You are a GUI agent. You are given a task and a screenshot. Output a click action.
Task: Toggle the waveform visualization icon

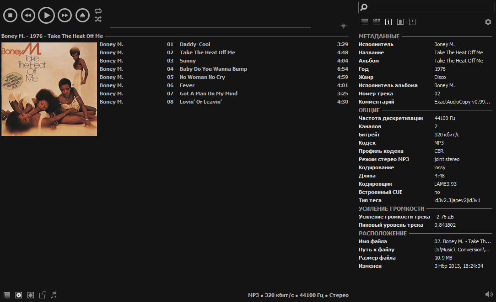[x=344, y=26]
